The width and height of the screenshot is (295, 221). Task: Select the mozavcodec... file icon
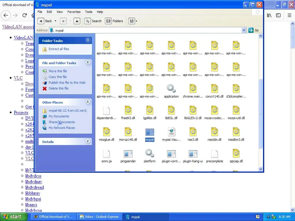(214, 110)
